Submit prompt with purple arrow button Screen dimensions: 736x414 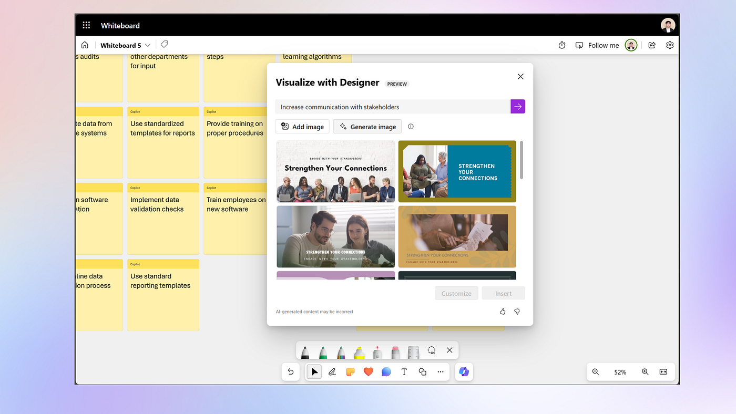(x=518, y=107)
